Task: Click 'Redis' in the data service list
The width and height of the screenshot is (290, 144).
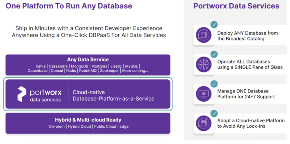Action: (x=71, y=71)
